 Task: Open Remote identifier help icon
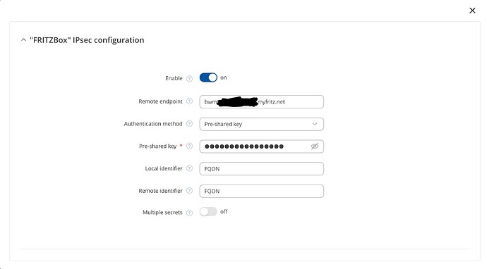[189, 191]
